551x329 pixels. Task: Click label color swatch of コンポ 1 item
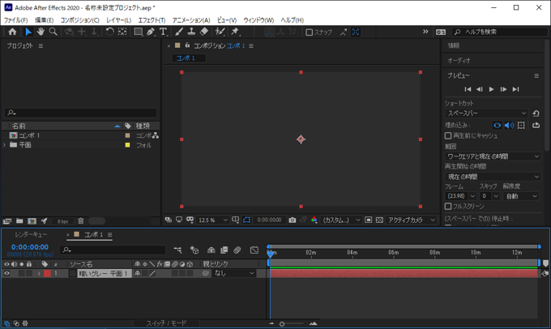(127, 135)
